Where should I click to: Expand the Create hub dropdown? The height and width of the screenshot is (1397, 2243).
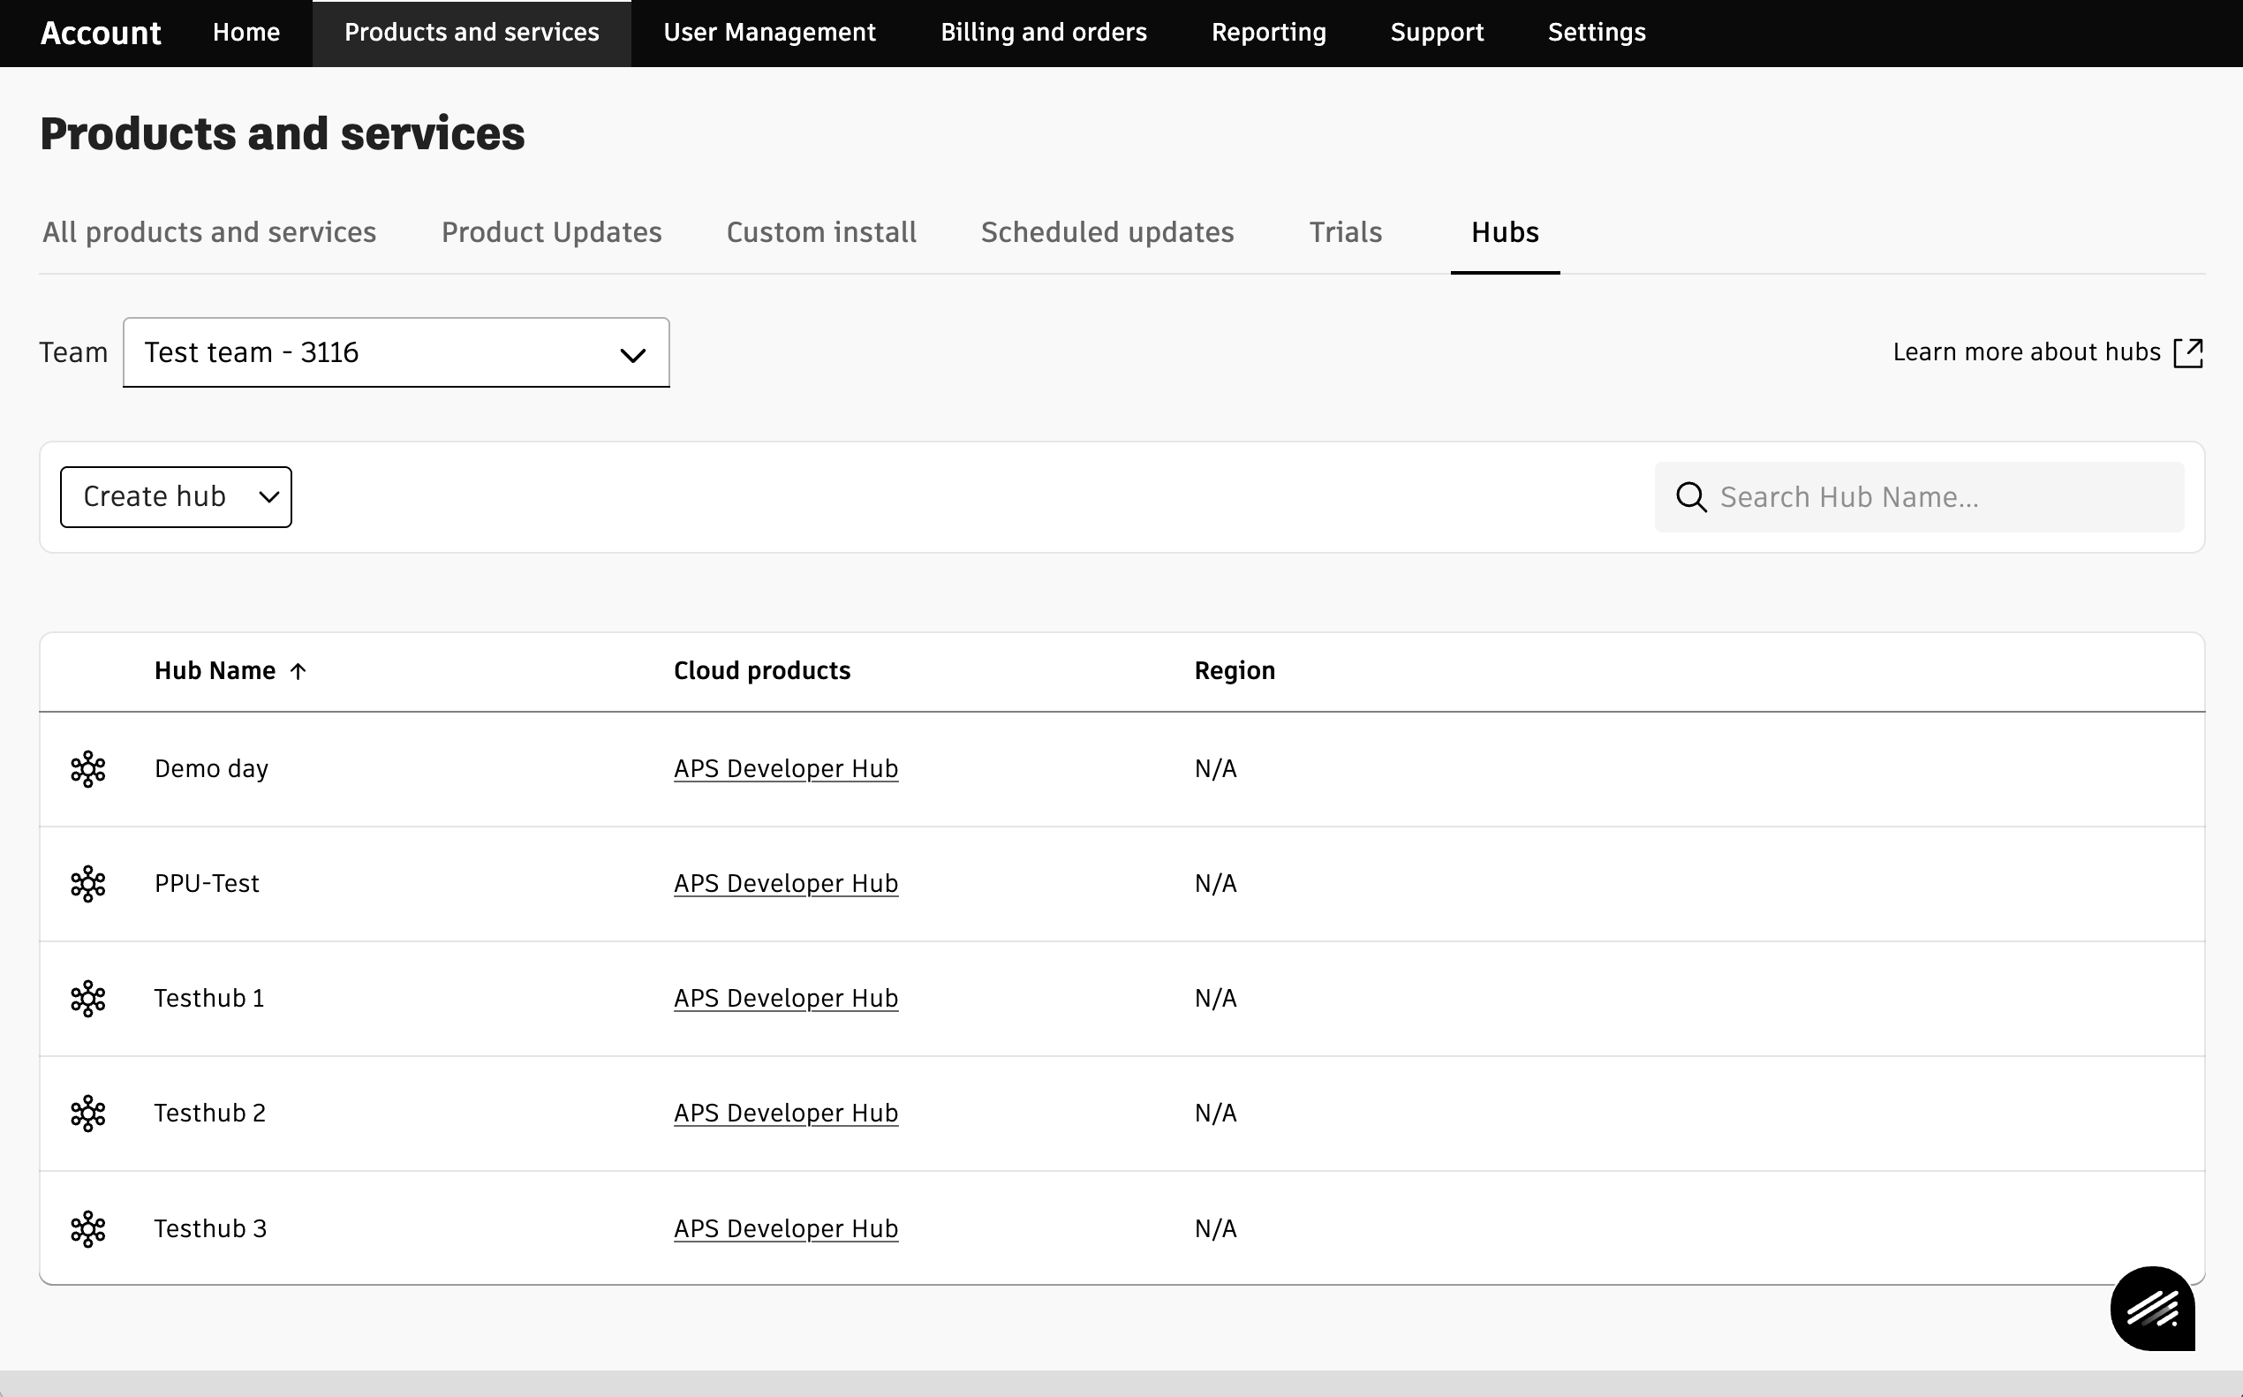[176, 497]
